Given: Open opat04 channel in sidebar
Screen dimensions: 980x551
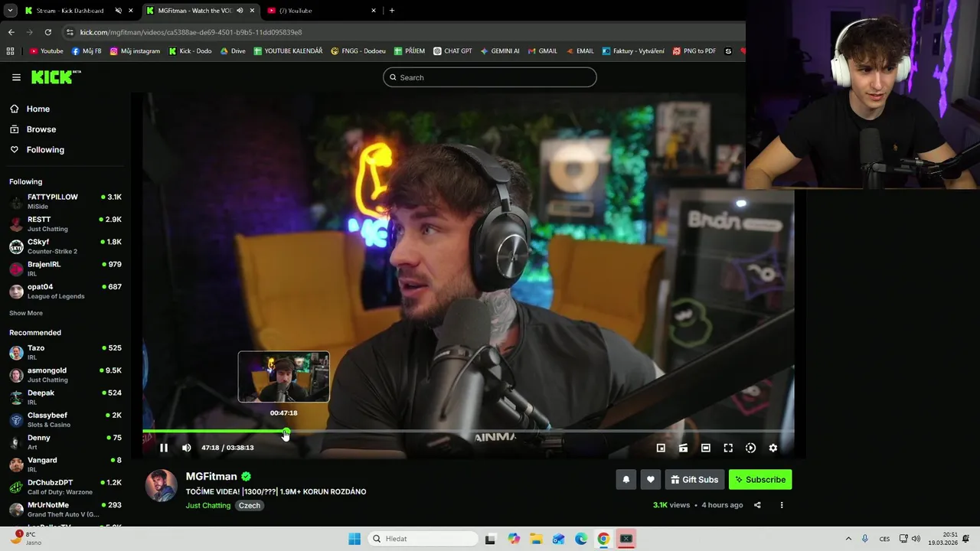Looking at the screenshot, I should pos(65,291).
